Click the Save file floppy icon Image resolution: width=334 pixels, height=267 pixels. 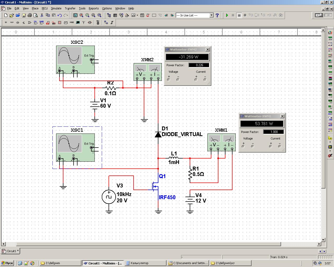pos(24,15)
